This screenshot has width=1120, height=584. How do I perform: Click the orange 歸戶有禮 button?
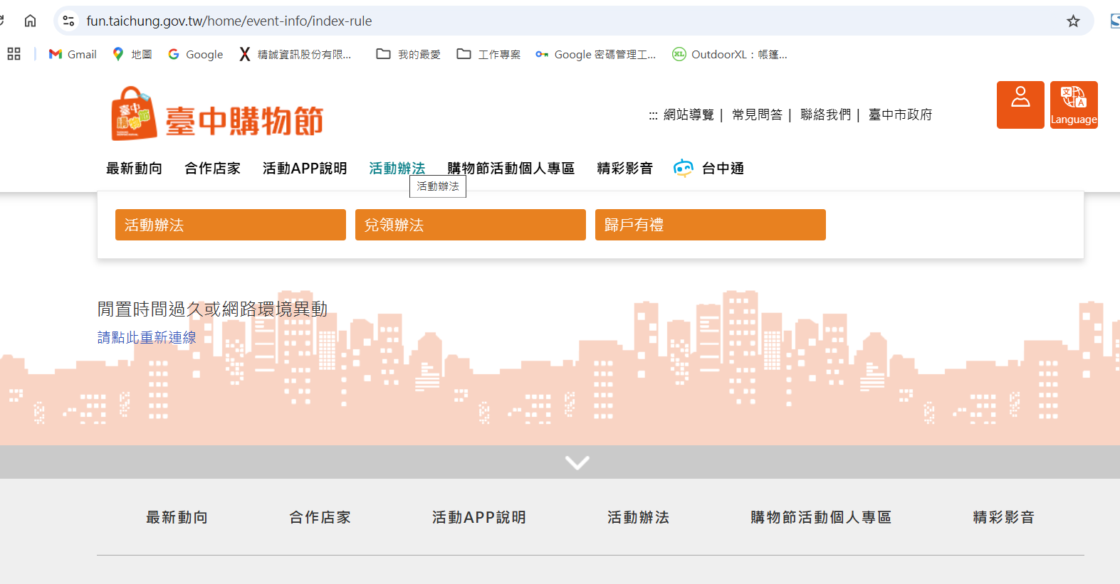(710, 225)
